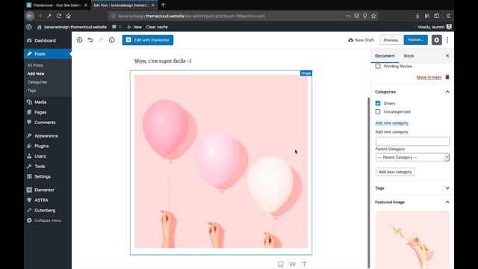Click the user avatar in admin bar
The image size is (478, 269).
[x=449, y=27]
